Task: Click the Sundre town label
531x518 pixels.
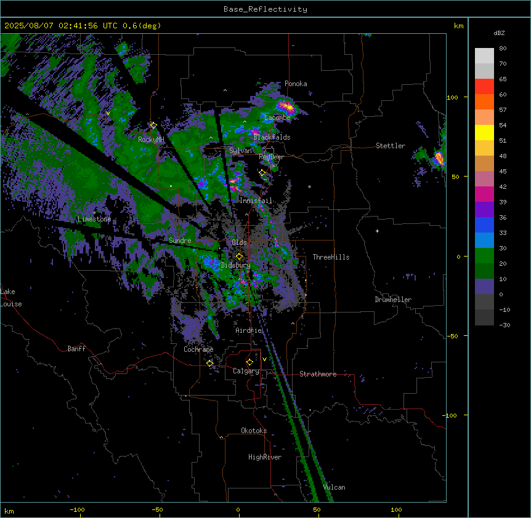Action: coord(180,241)
